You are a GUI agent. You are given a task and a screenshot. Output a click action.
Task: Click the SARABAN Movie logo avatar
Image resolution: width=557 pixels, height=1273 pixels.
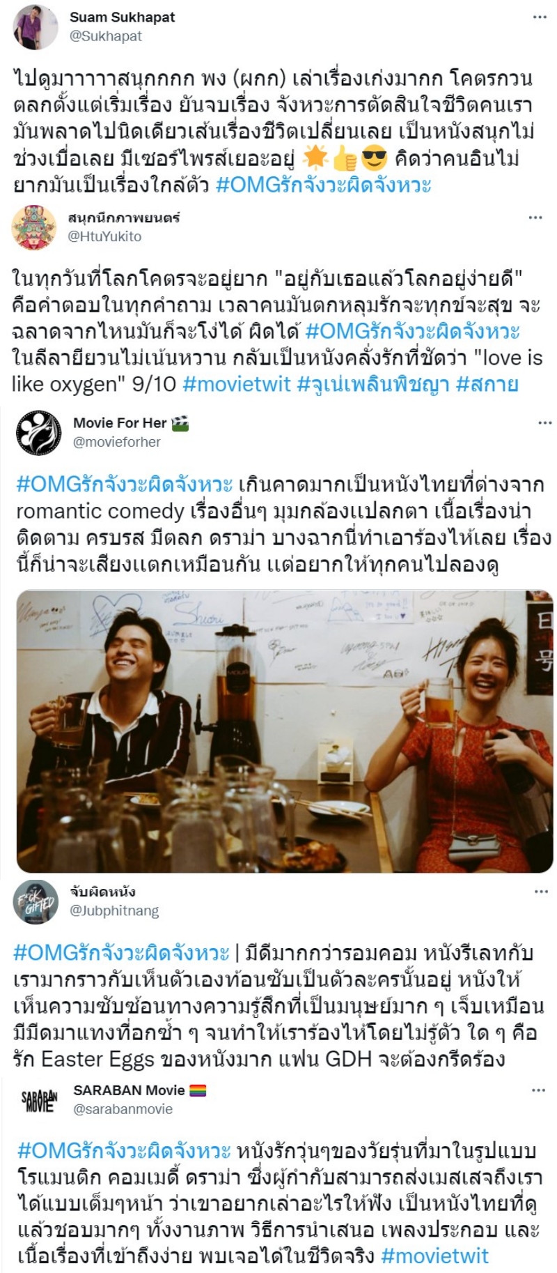(x=39, y=1100)
